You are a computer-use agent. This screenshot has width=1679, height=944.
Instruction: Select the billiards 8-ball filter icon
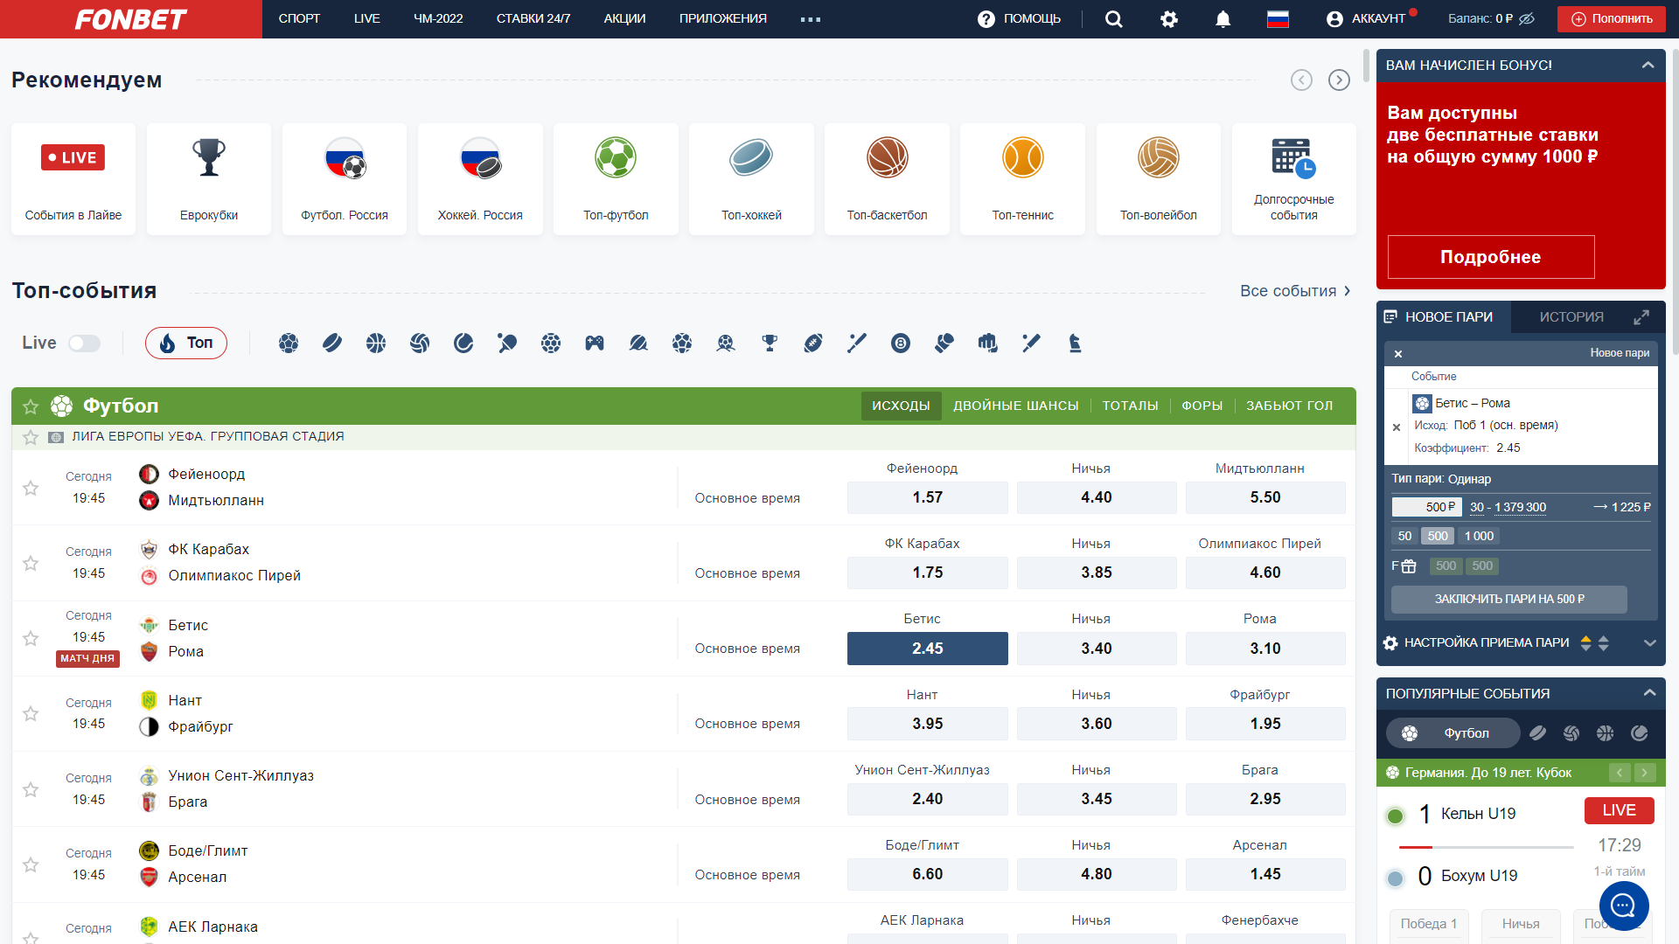pos(901,344)
